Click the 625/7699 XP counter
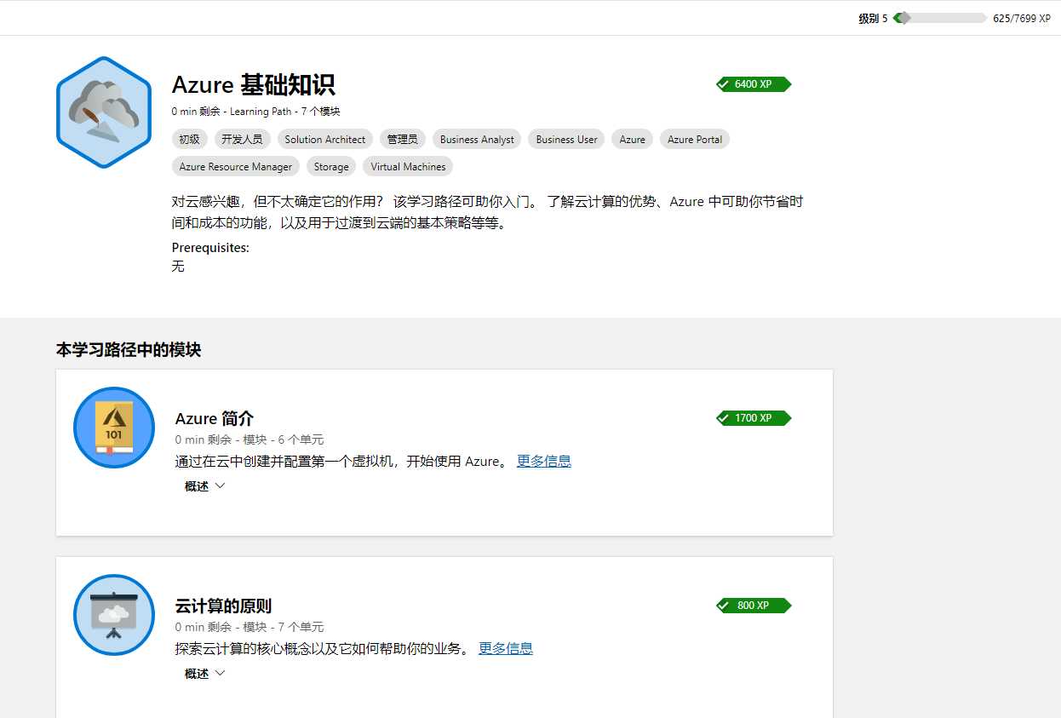This screenshot has width=1061, height=718. (x=1022, y=18)
